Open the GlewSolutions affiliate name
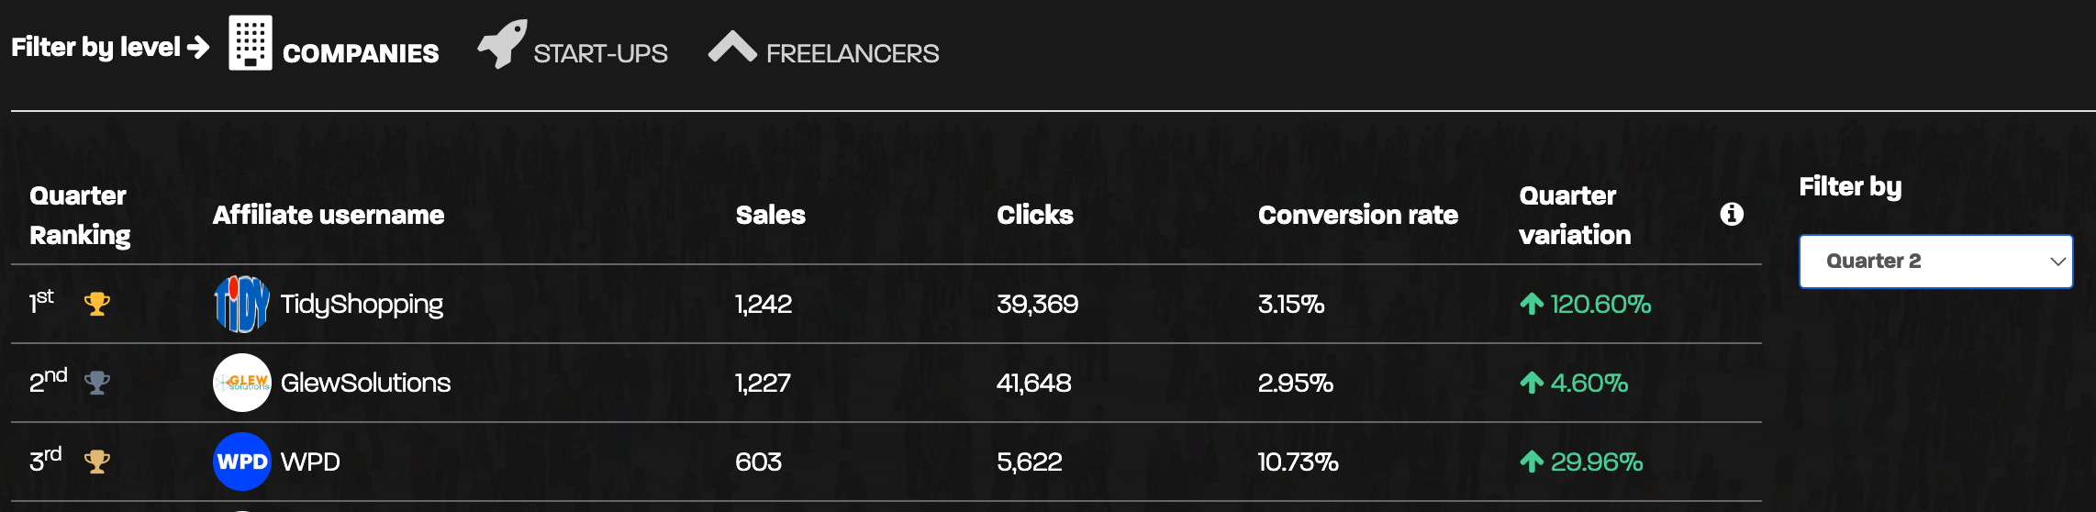The image size is (2096, 512). [x=365, y=383]
